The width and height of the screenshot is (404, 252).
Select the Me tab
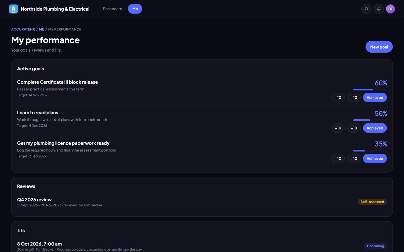(x=135, y=9)
